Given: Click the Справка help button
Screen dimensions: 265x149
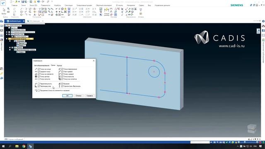Looking at the screenshot, I should click(x=89, y=96).
